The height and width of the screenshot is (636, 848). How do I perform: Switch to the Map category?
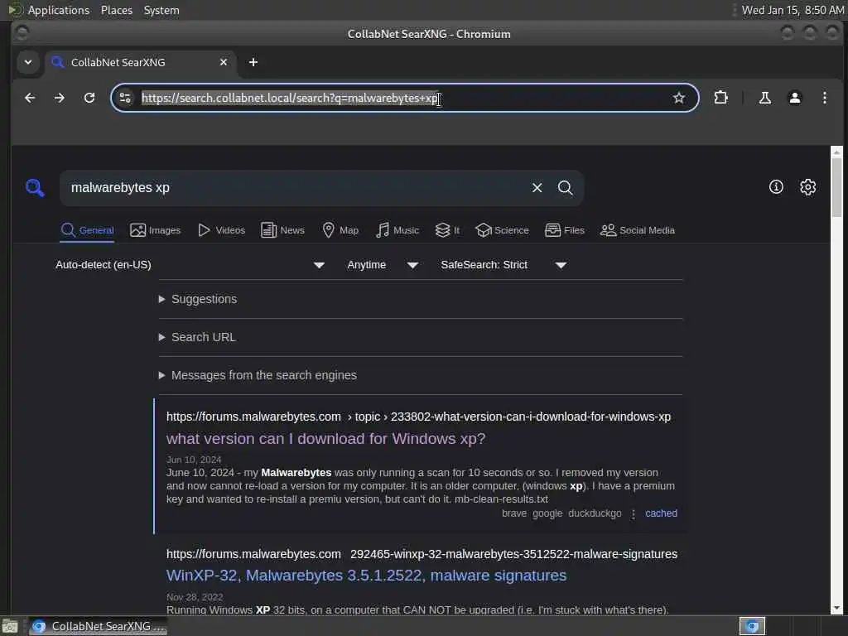pyautogui.click(x=340, y=230)
